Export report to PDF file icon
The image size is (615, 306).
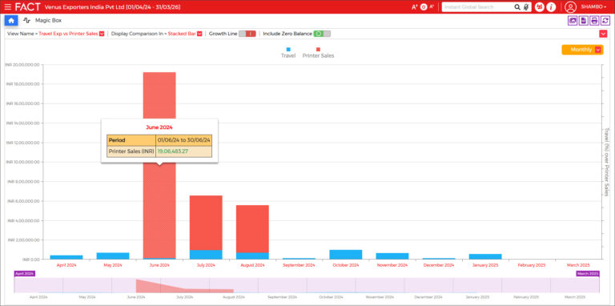584,21
